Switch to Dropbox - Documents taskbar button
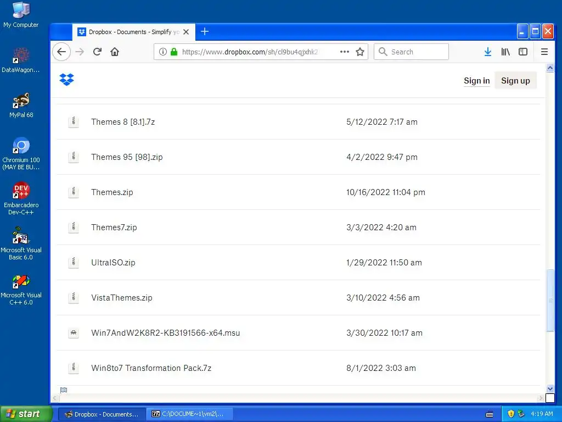 pos(101,414)
